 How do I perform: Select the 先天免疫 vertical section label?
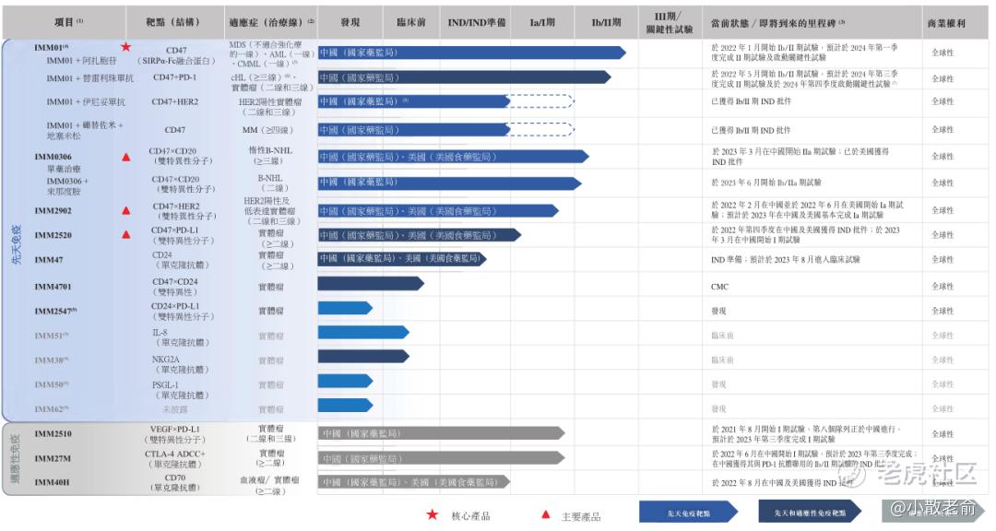(x=17, y=244)
